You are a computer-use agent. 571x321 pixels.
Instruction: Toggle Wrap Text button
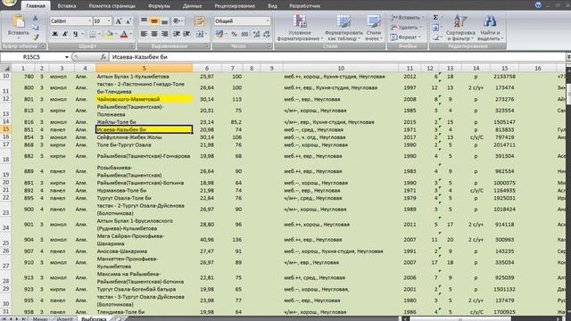pyautogui.click(x=200, y=21)
